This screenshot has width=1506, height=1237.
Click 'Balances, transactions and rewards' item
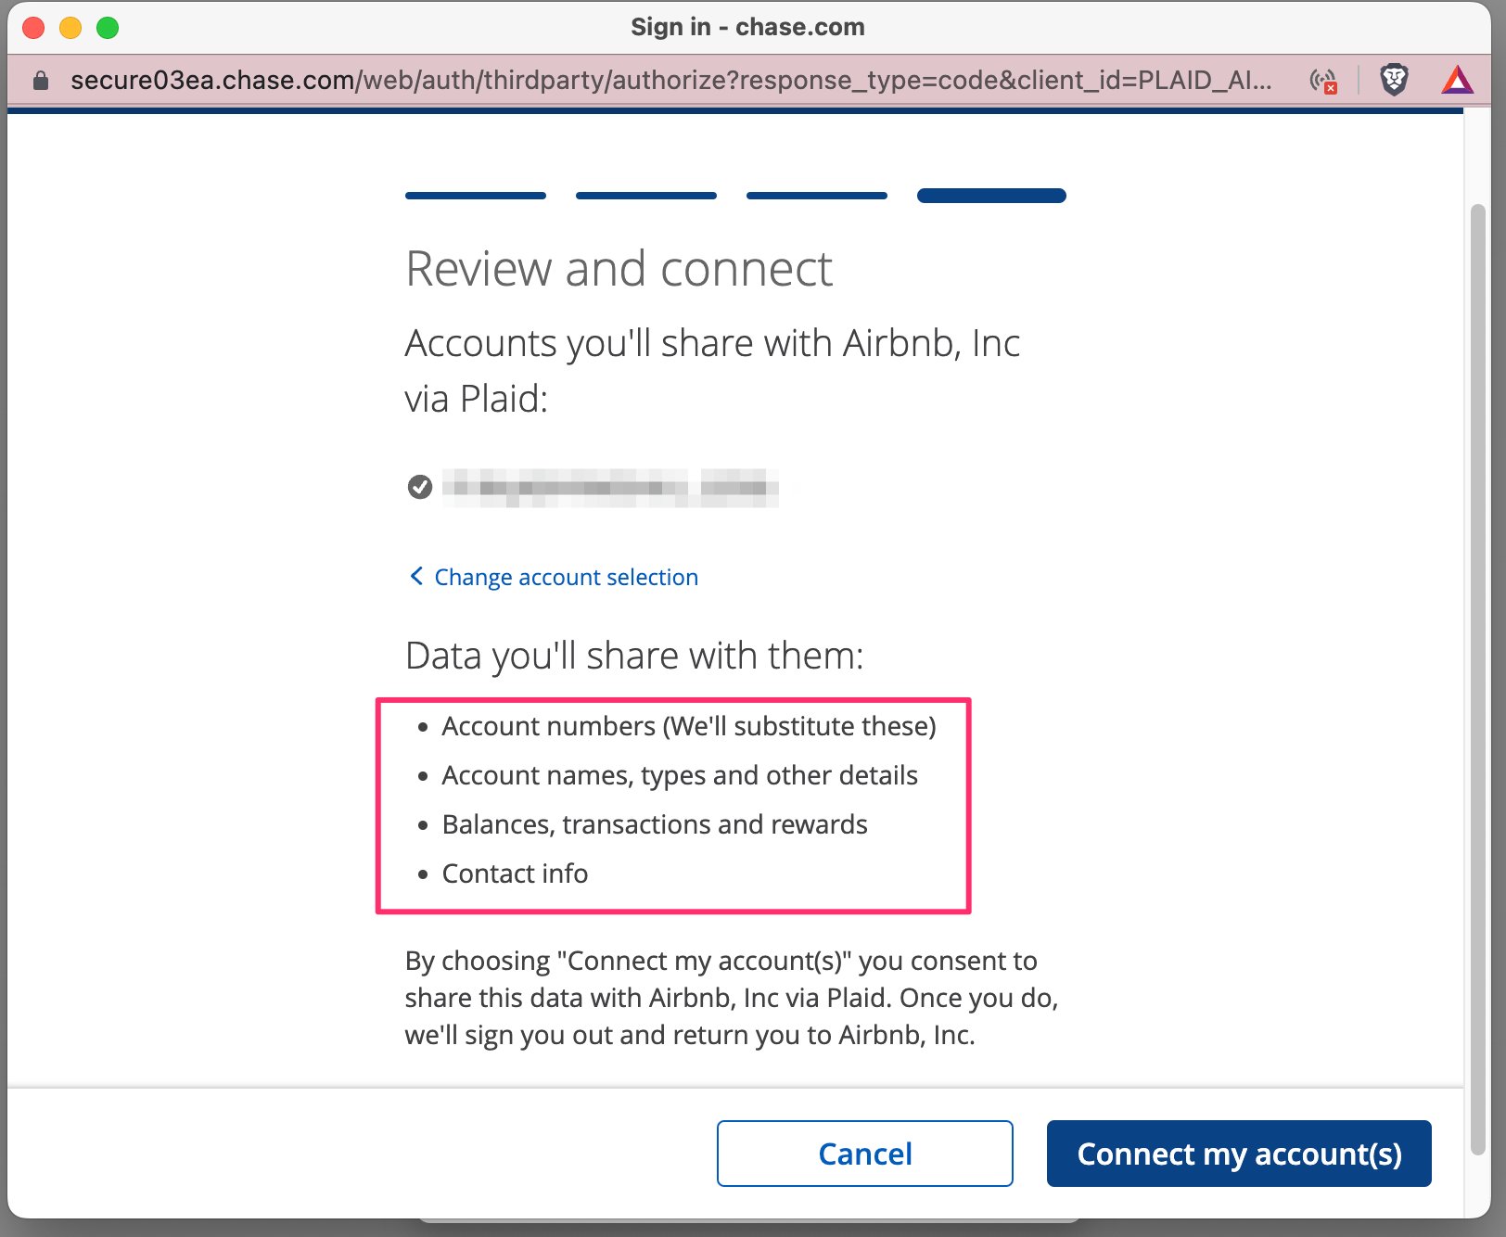pyautogui.click(x=655, y=824)
